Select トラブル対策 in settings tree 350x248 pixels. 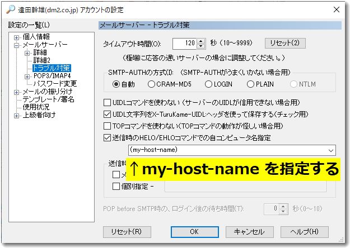(x=48, y=68)
